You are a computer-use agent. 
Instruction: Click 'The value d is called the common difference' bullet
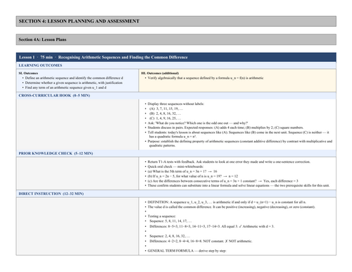coord(231,207)
